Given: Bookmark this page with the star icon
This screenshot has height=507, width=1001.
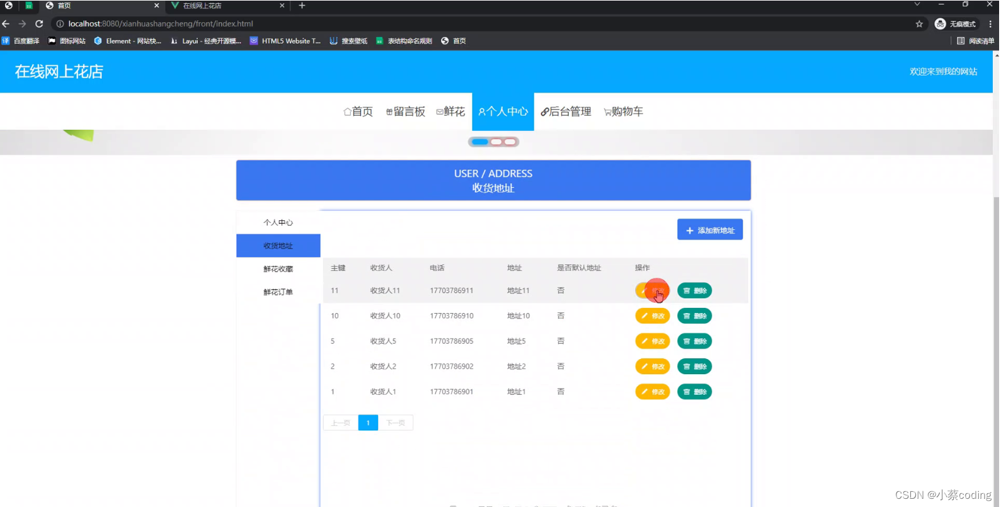Looking at the screenshot, I should (x=919, y=24).
